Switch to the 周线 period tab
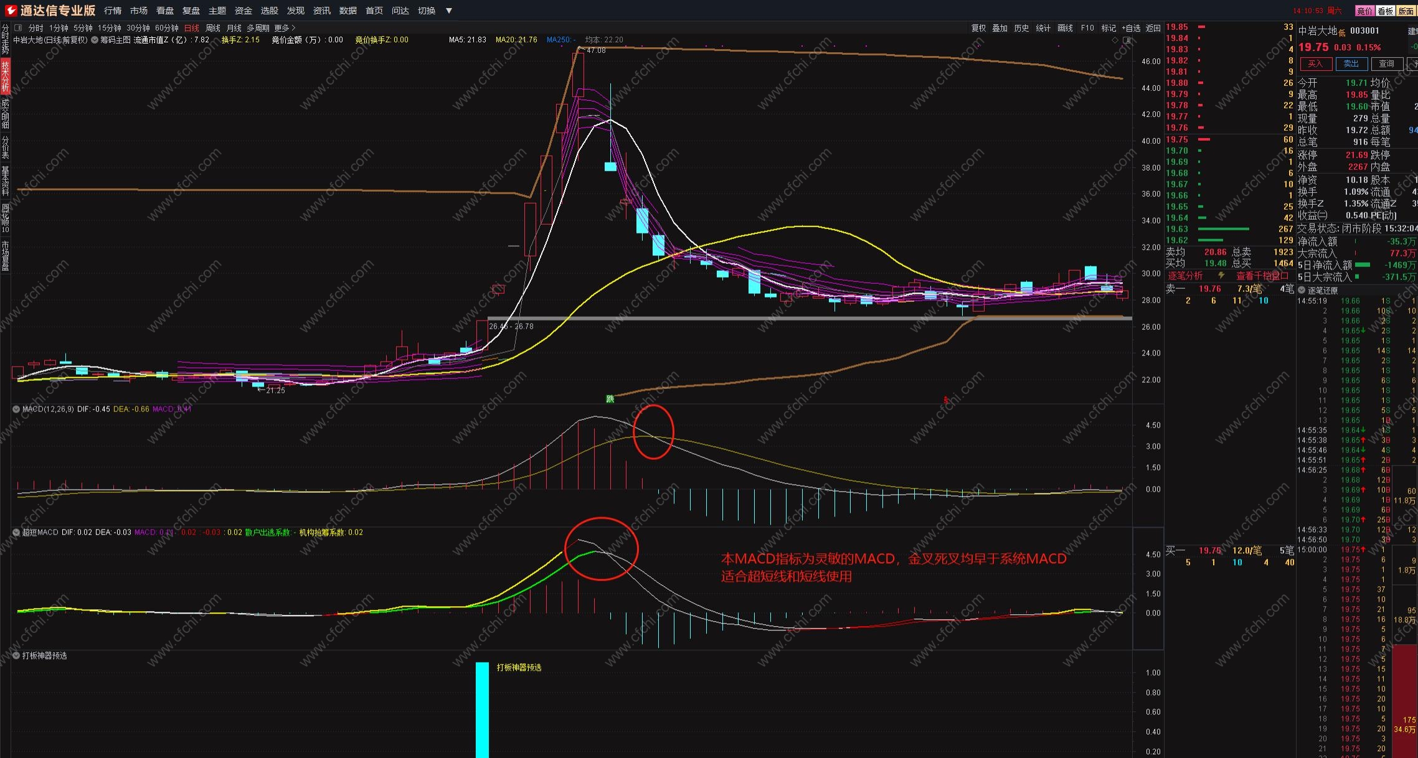This screenshot has width=1418, height=758. 213,28
